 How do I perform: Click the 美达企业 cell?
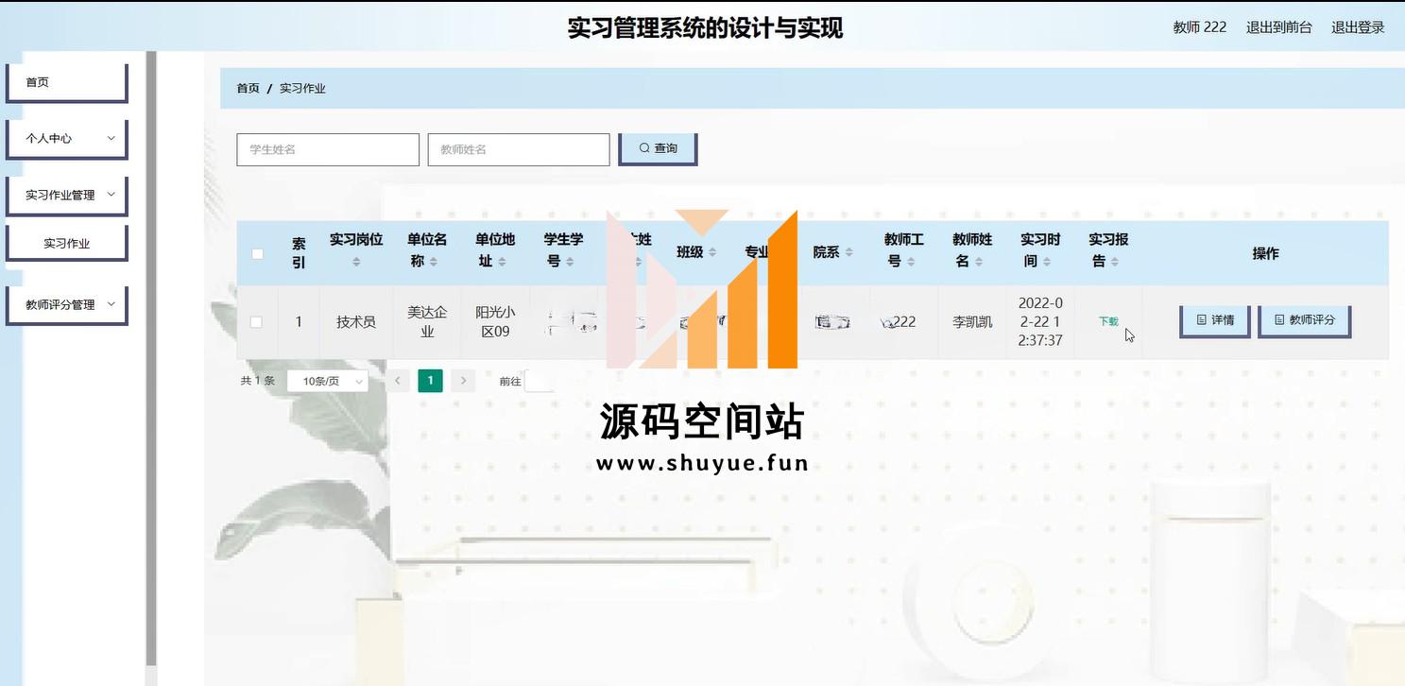[427, 322]
